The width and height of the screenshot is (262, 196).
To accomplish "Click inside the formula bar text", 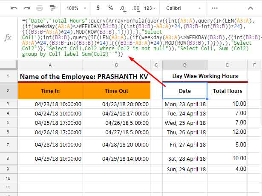I will (140, 37).
